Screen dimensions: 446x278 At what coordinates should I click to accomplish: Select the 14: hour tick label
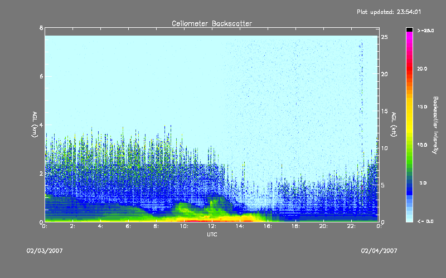[x=240, y=226]
